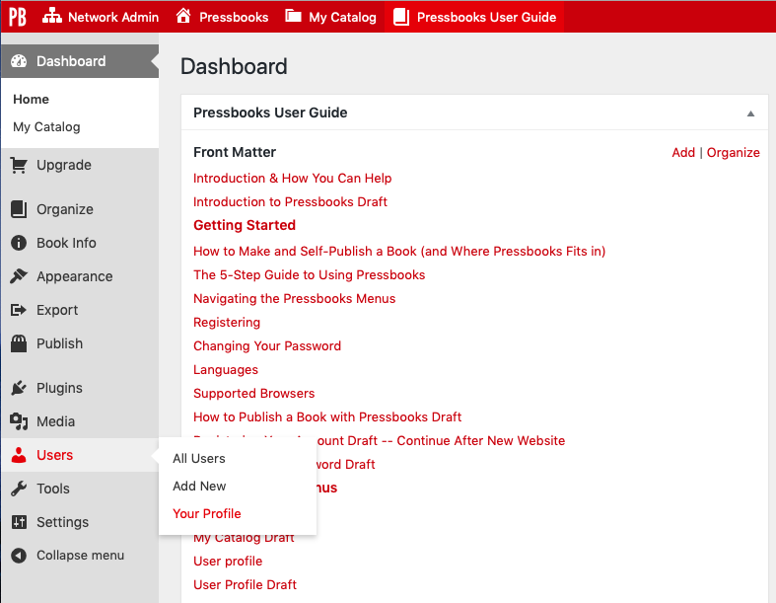
Task: Open Pressbooks User Guide top bar menu
Action: [x=474, y=17]
